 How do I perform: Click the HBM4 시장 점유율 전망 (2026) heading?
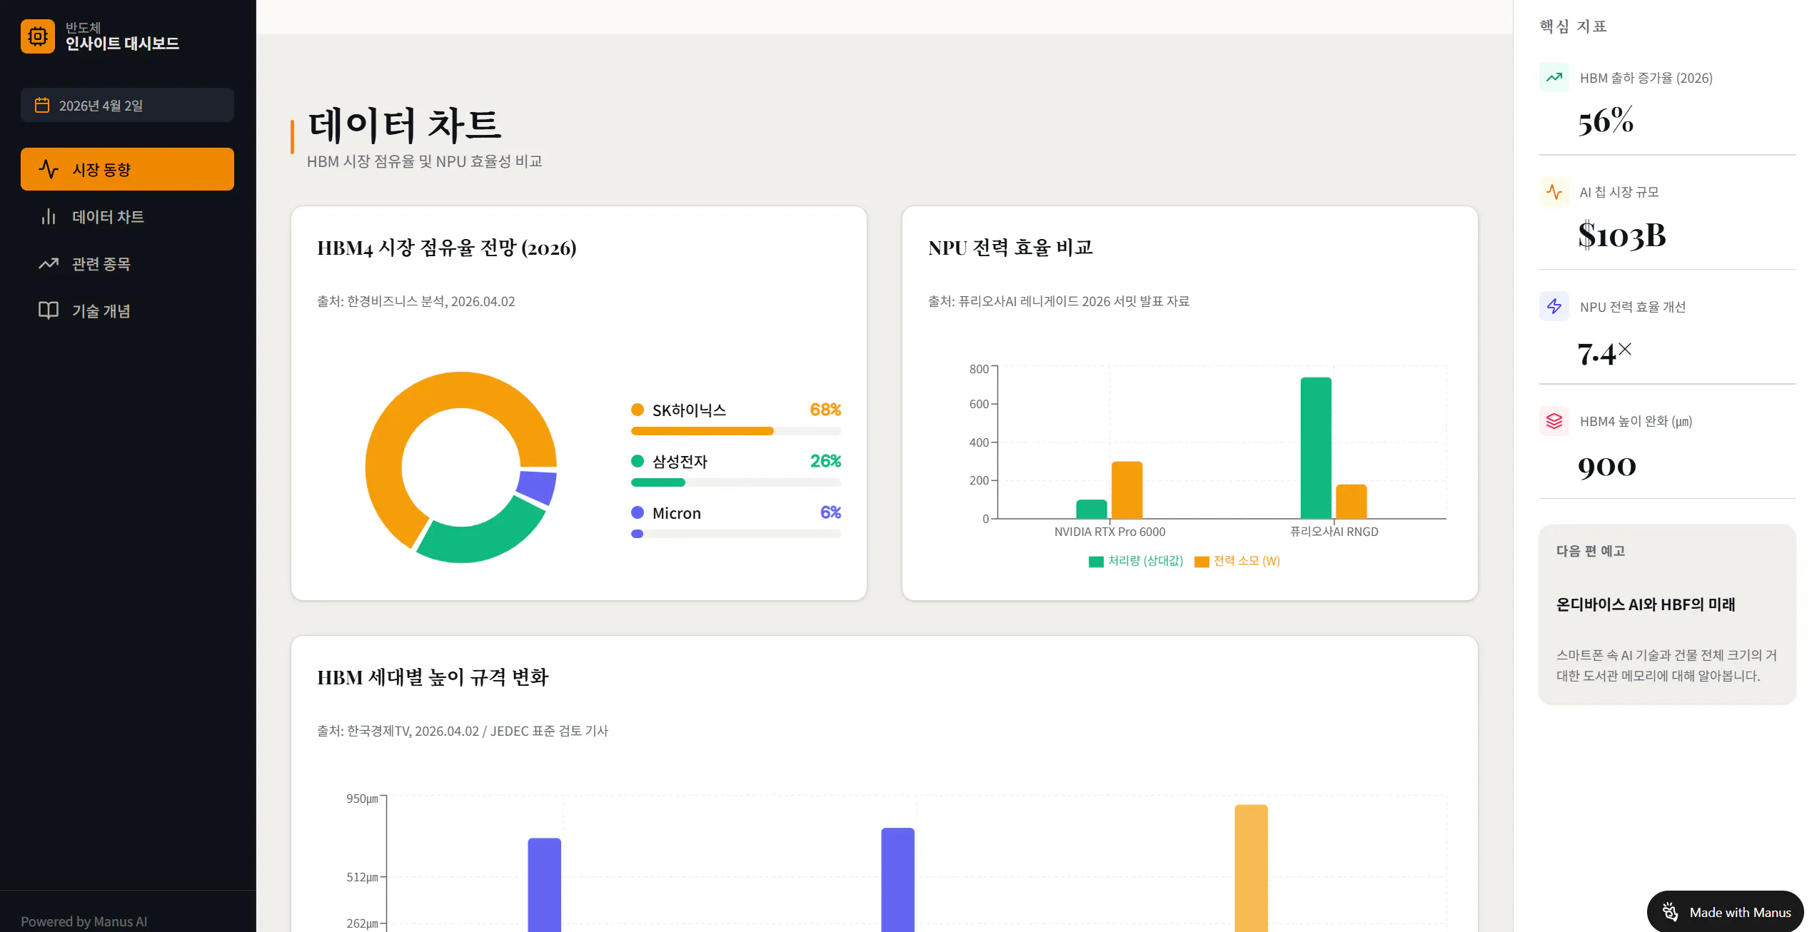point(447,248)
